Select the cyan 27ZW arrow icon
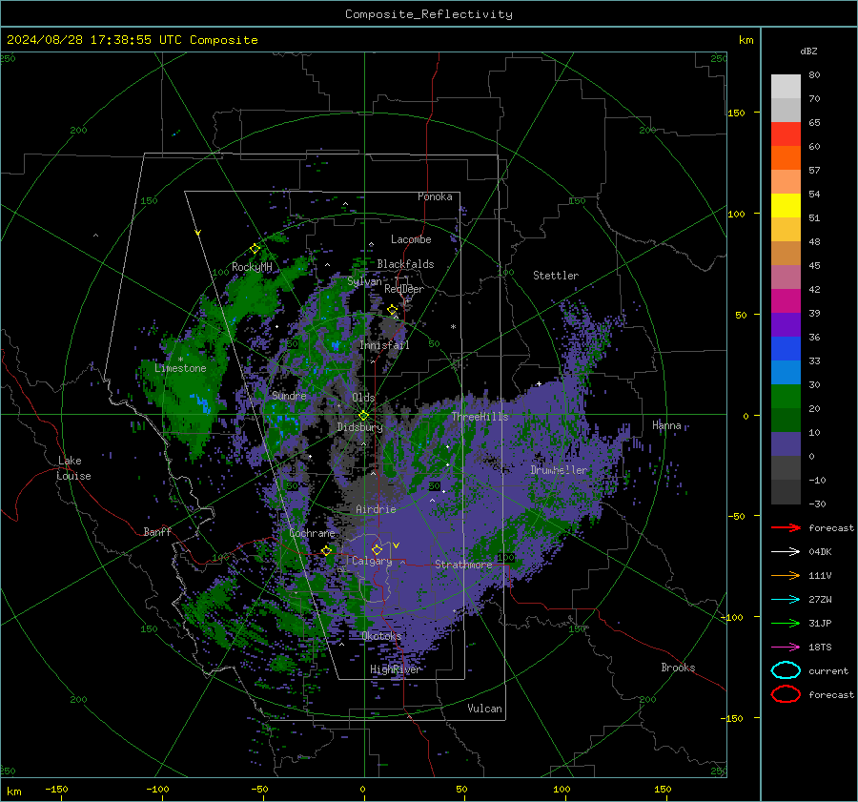This screenshot has width=858, height=802. pyautogui.click(x=786, y=600)
